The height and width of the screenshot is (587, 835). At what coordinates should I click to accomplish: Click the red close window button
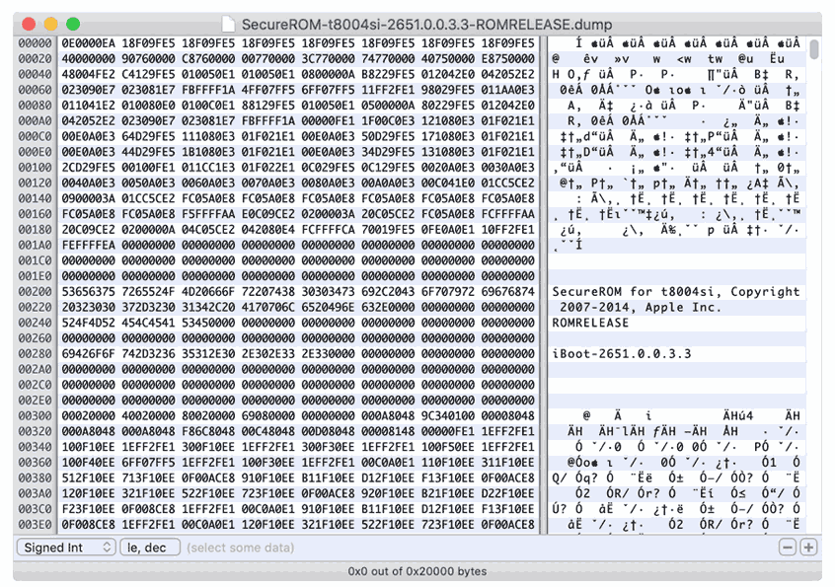click(29, 24)
